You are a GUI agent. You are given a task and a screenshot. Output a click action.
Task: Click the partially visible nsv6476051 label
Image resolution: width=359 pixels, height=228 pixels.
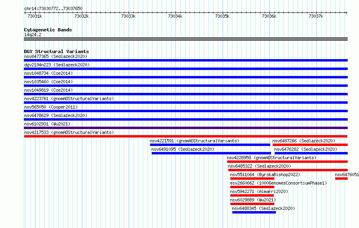pyautogui.click(x=347, y=175)
